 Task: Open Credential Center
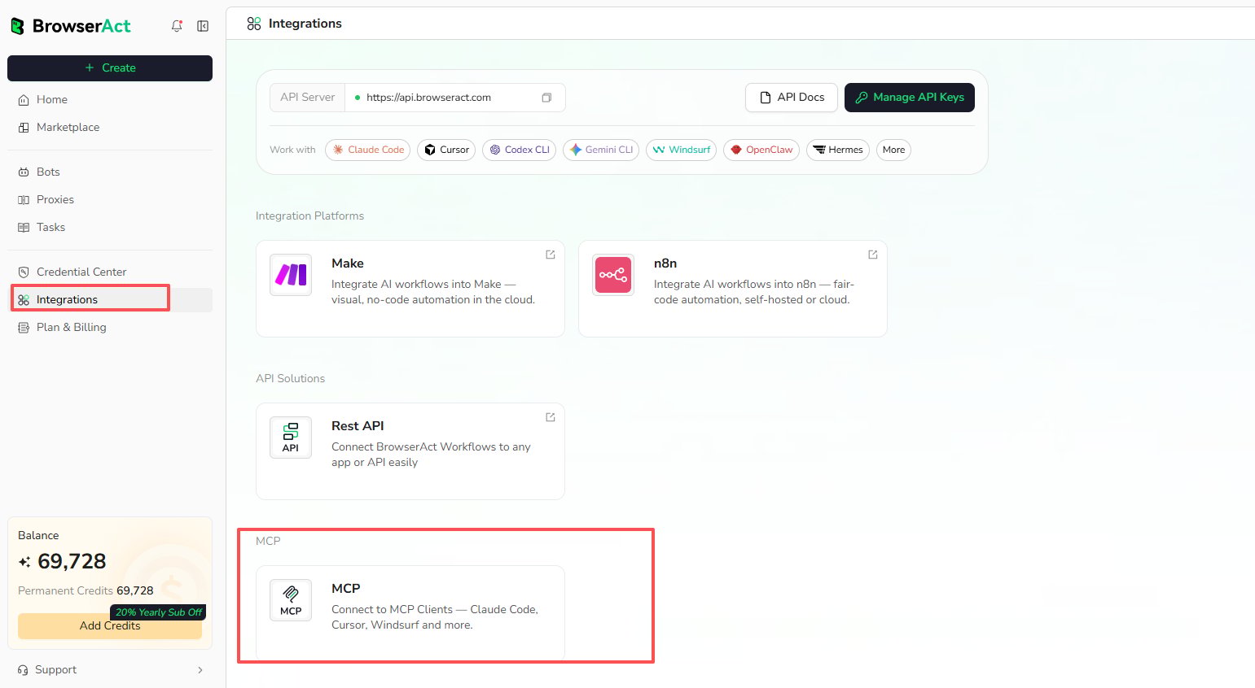(x=110, y=272)
